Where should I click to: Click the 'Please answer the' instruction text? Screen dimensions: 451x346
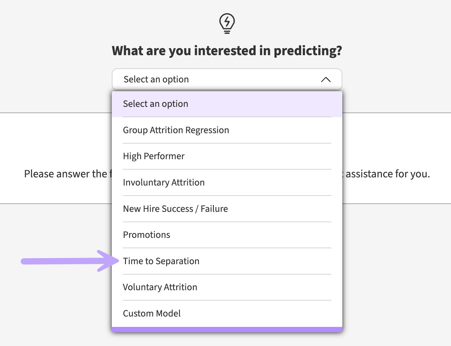tap(66, 174)
